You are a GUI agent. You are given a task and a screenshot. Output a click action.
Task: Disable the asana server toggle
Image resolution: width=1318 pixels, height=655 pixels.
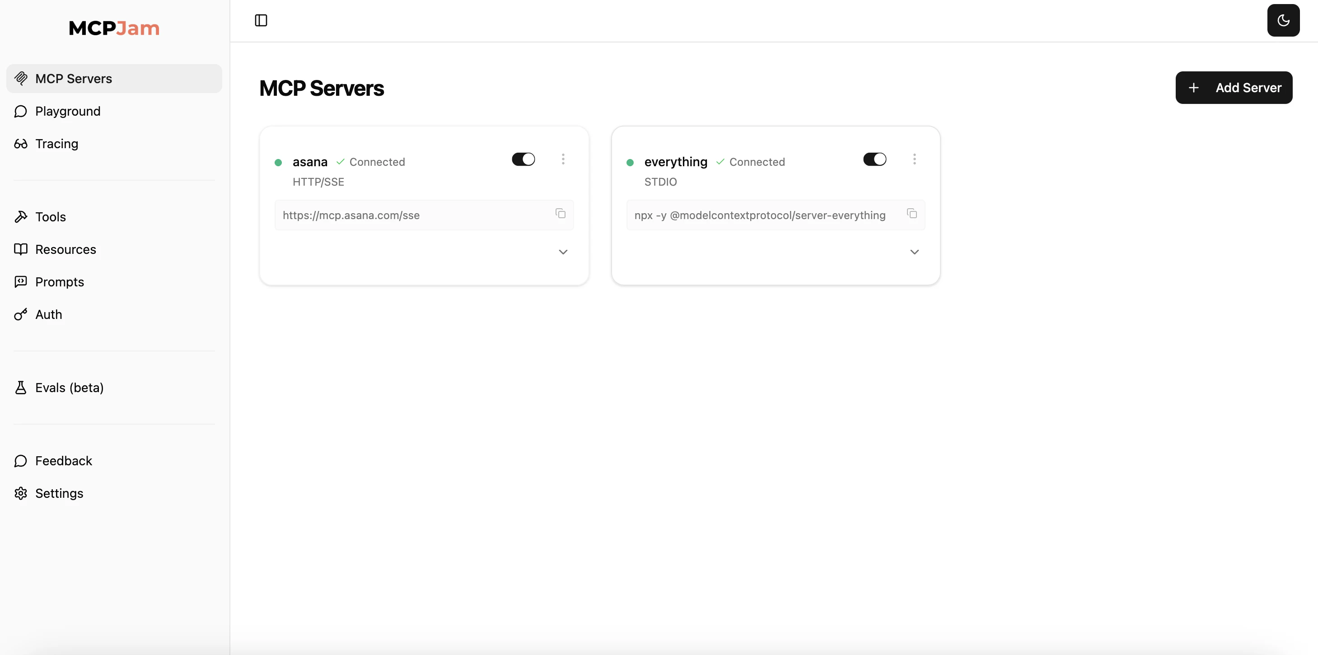click(523, 159)
